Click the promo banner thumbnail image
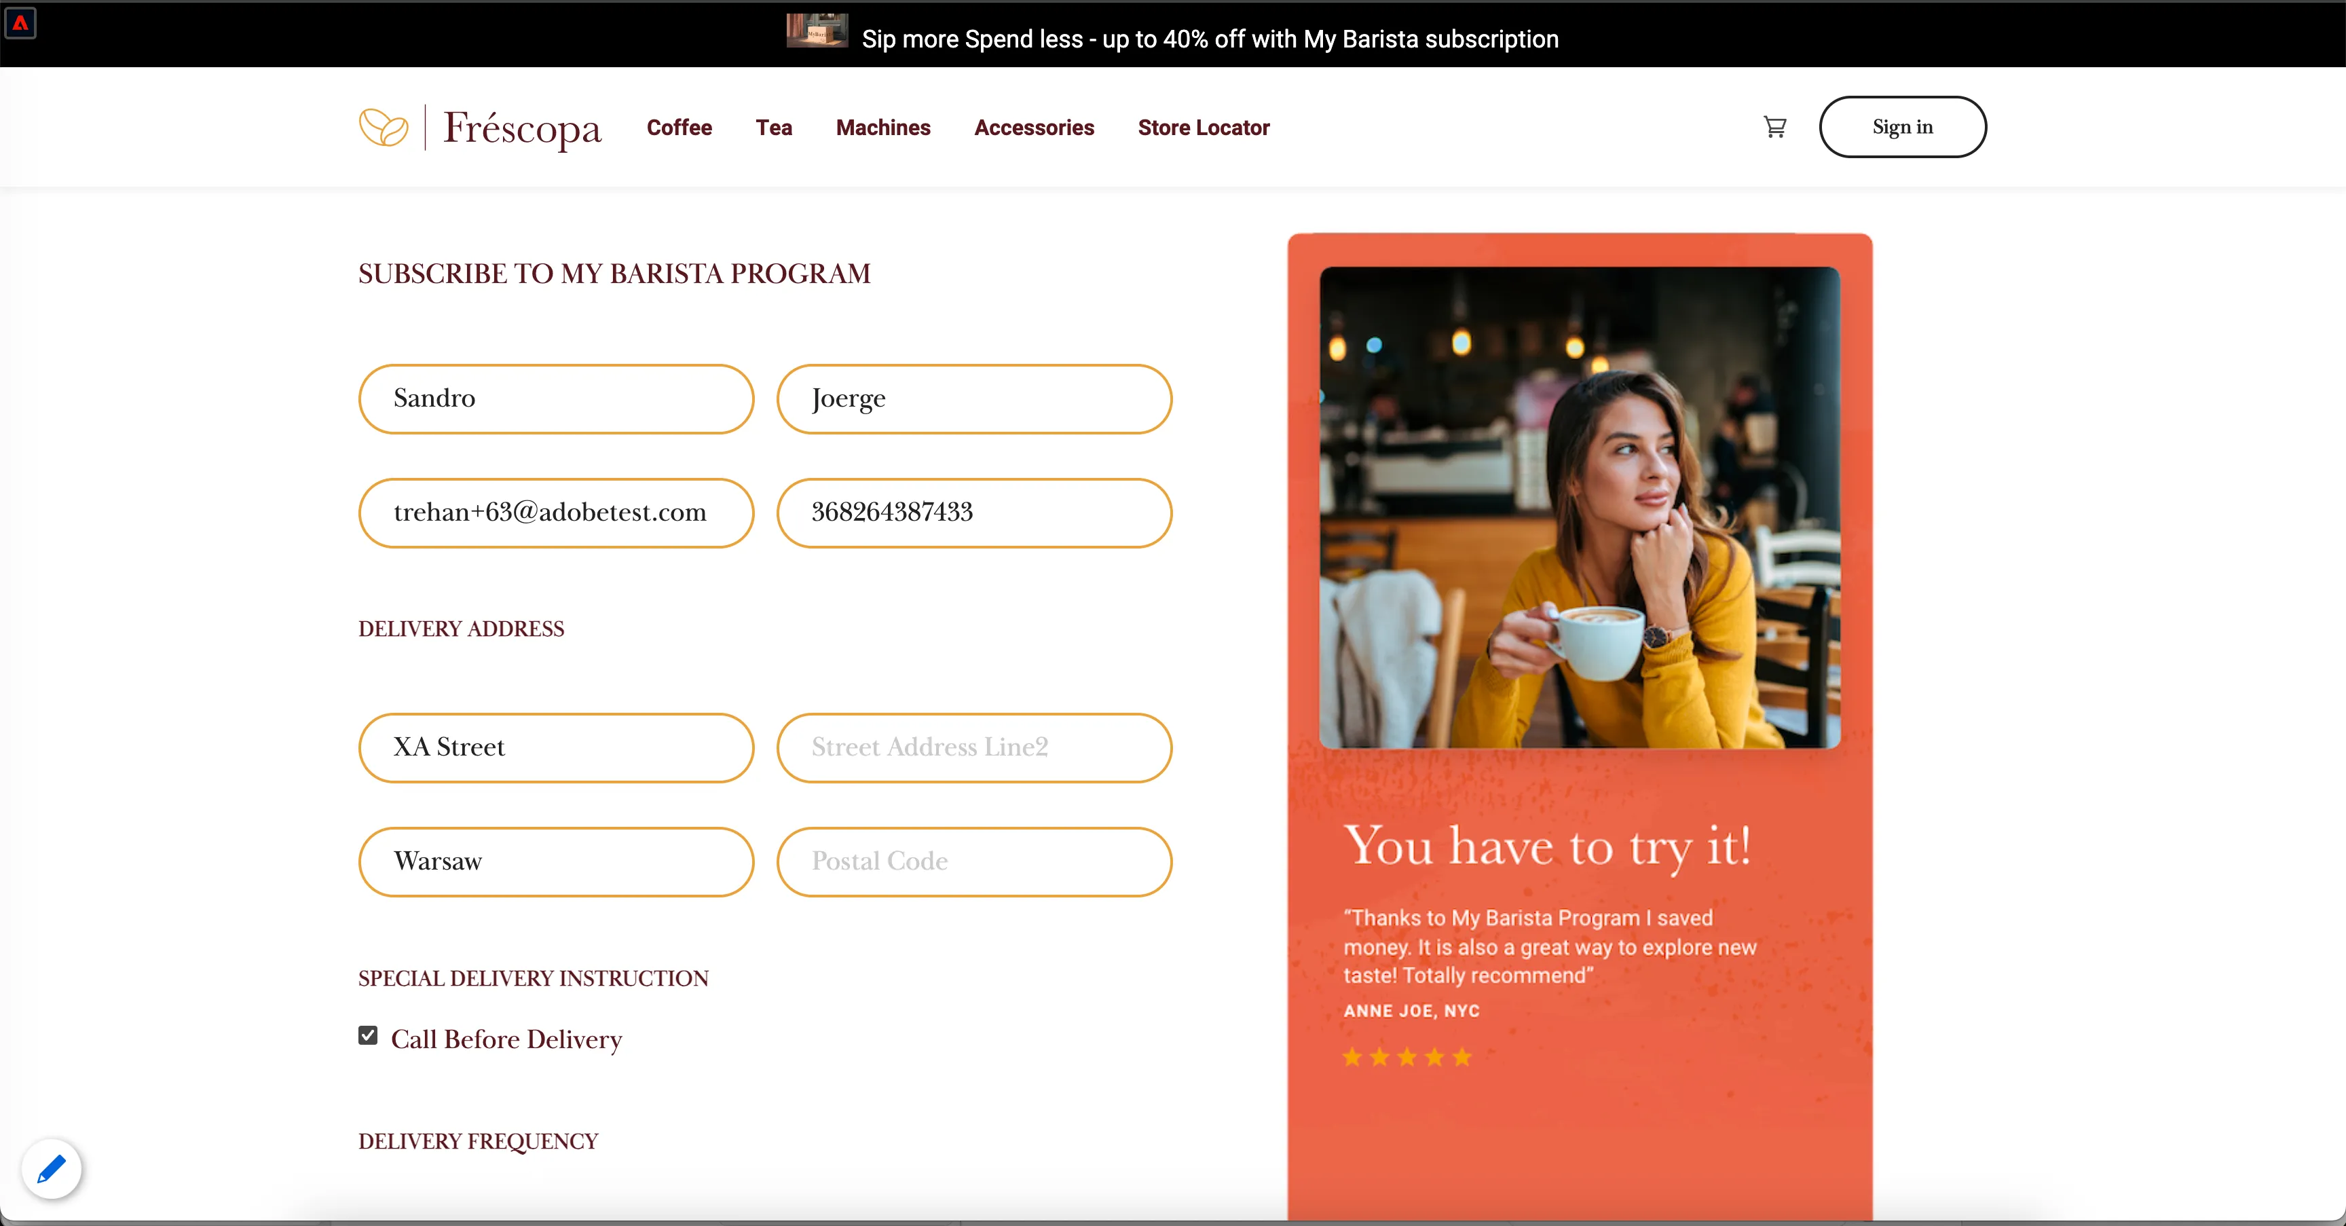The image size is (2346, 1226). pyautogui.click(x=817, y=30)
